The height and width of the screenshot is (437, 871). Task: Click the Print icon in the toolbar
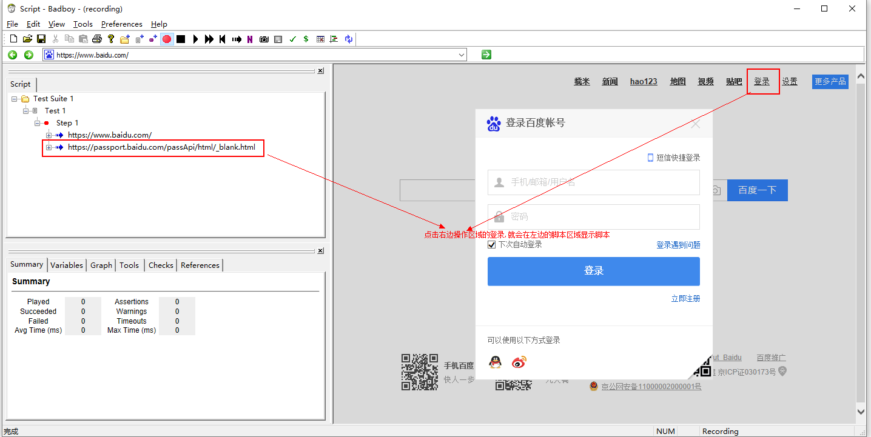(97, 39)
